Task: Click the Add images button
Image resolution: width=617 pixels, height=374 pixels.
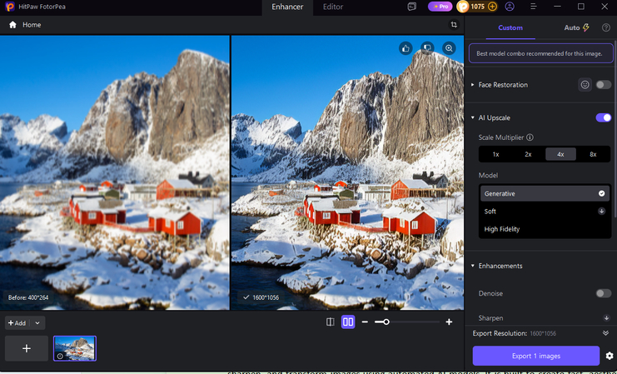Action: pos(17,323)
